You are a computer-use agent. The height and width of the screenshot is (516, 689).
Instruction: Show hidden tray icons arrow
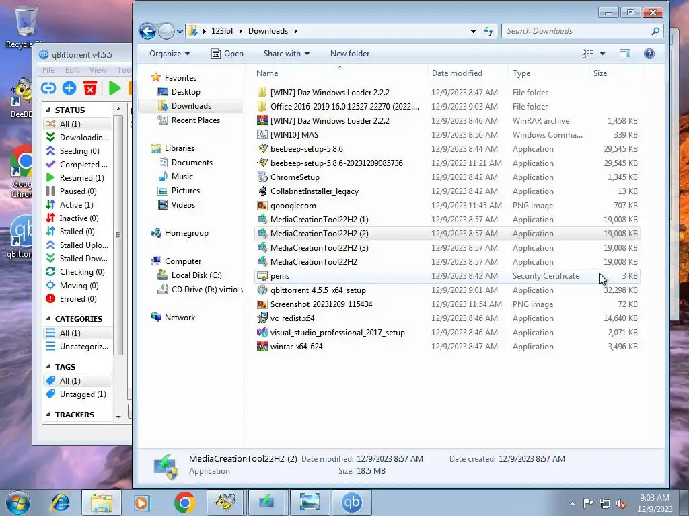(572, 503)
